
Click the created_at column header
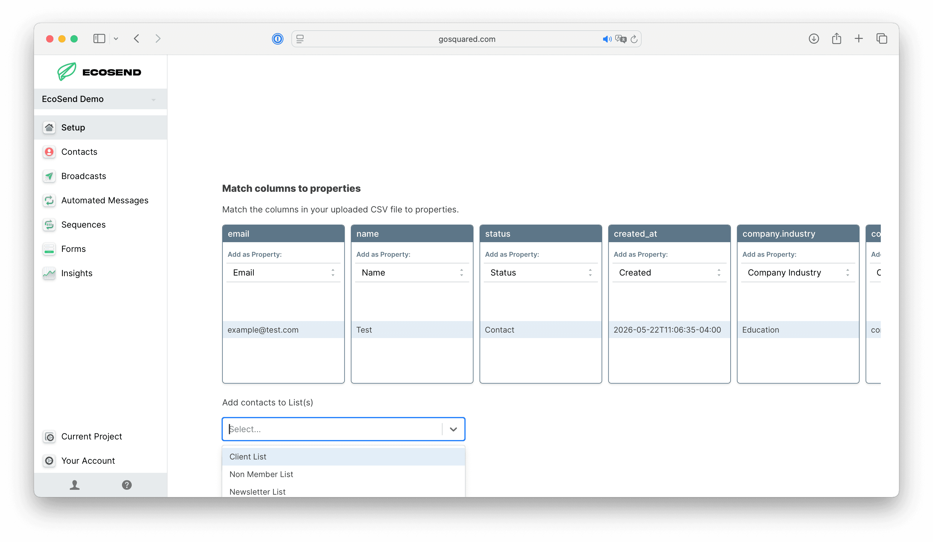(669, 234)
